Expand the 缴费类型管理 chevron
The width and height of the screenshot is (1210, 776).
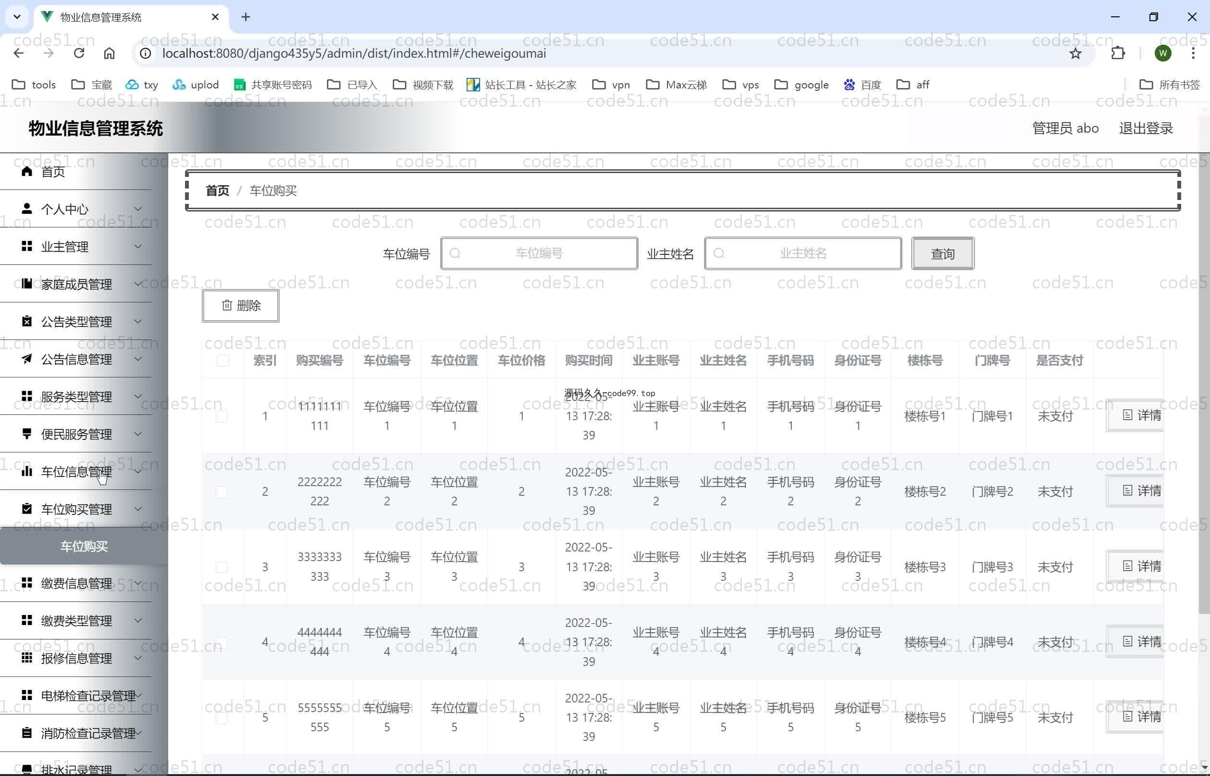pos(138,620)
